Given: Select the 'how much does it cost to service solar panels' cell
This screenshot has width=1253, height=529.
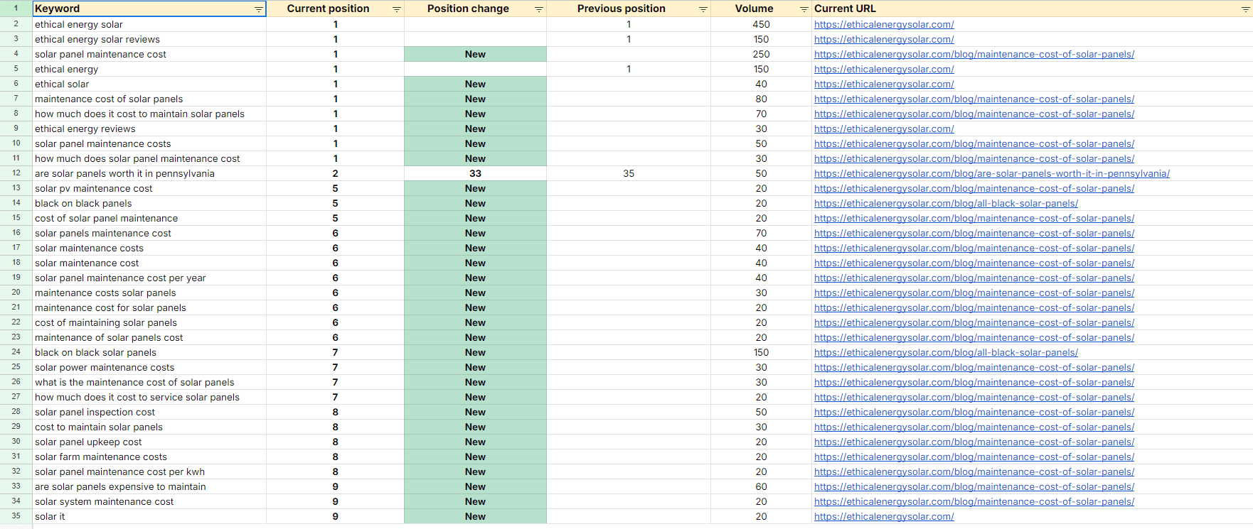Looking at the screenshot, I should [149, 397].
